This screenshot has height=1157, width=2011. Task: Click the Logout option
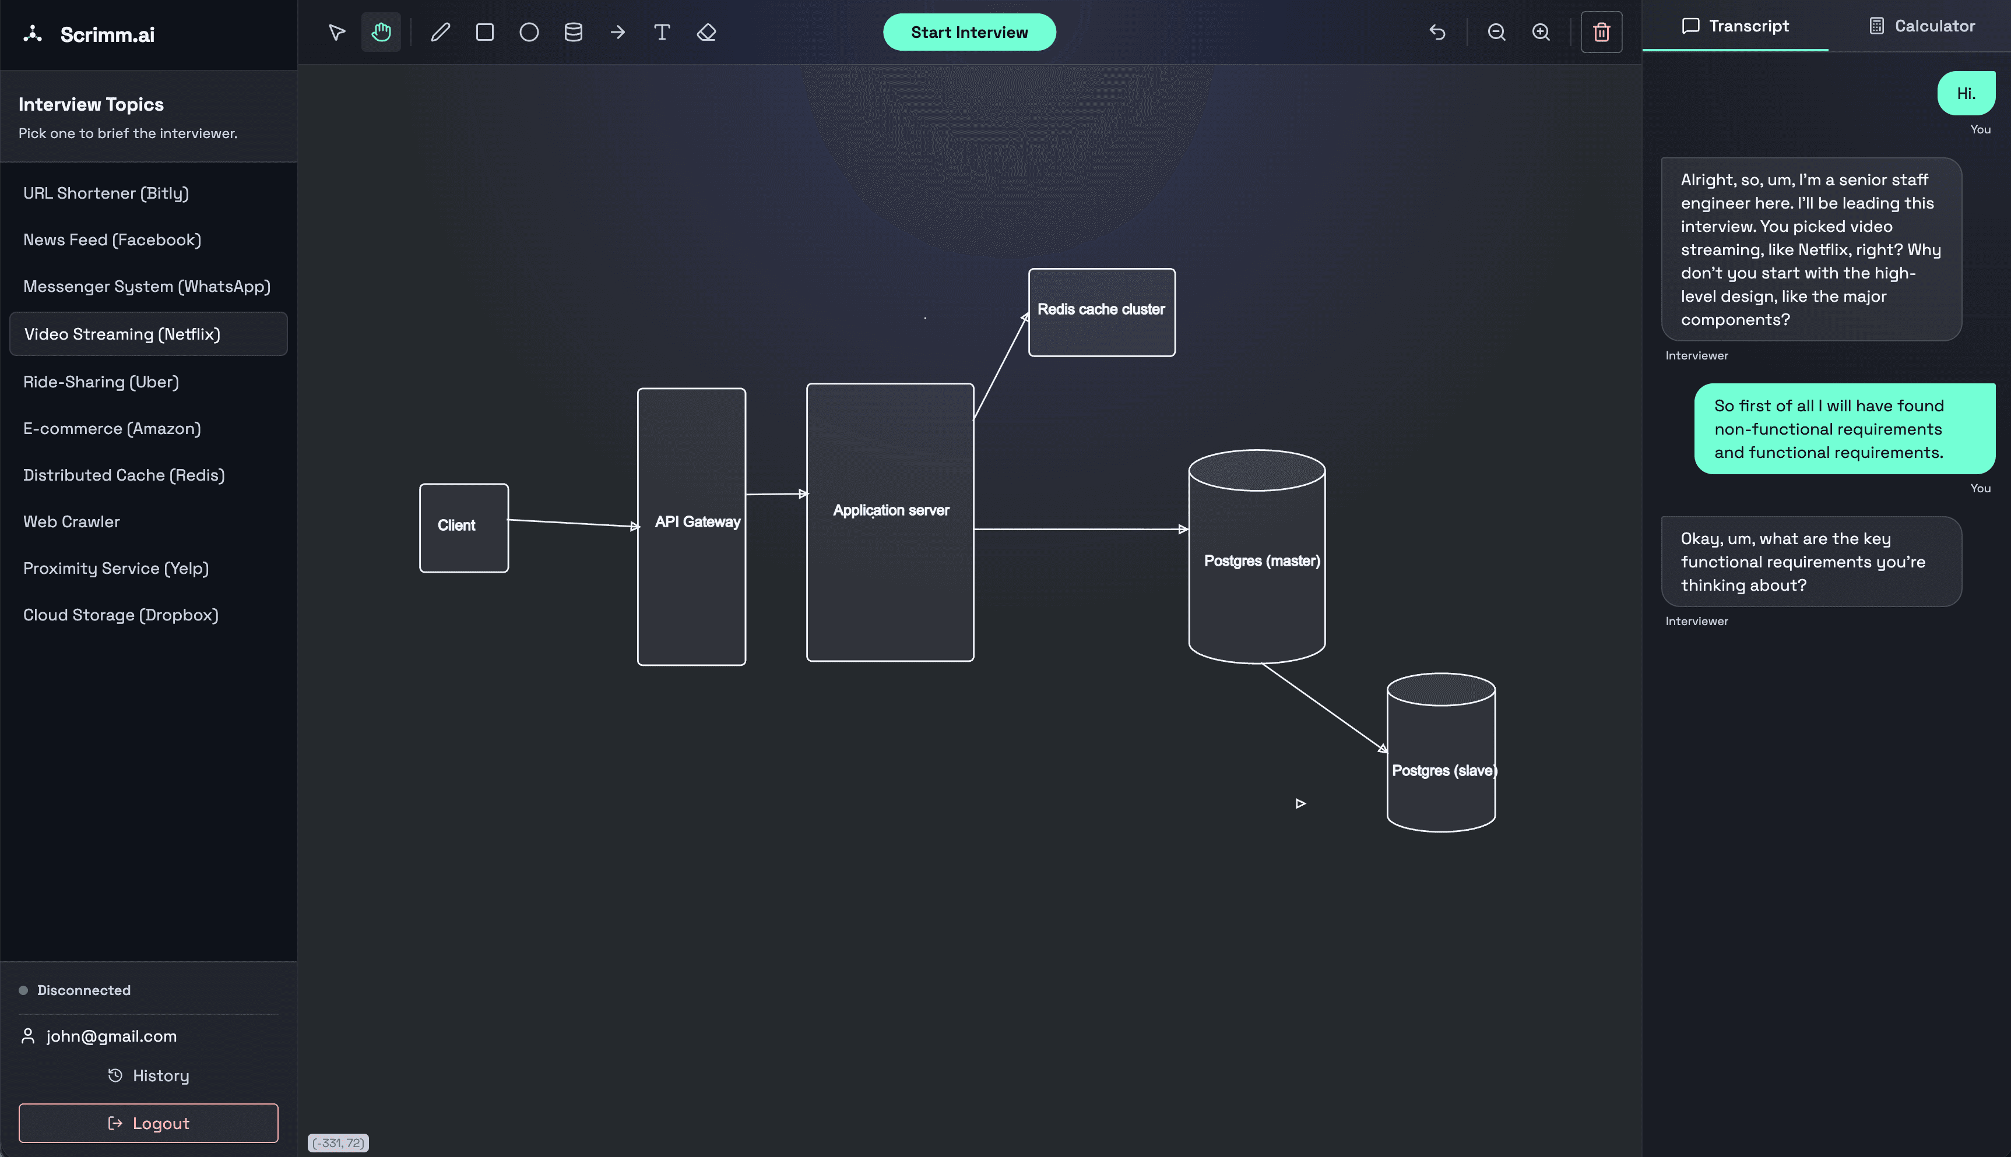149,1123
